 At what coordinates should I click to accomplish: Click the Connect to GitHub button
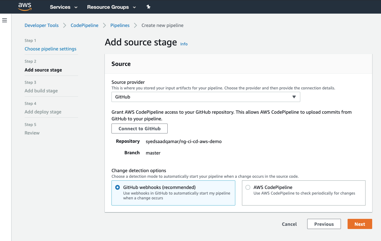pos(140,129)
